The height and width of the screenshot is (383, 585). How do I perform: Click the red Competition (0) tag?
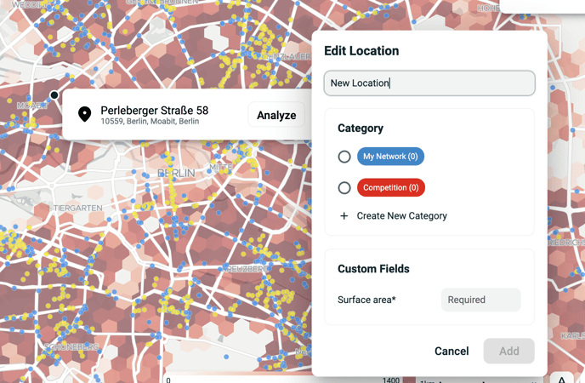coord(391,187)
